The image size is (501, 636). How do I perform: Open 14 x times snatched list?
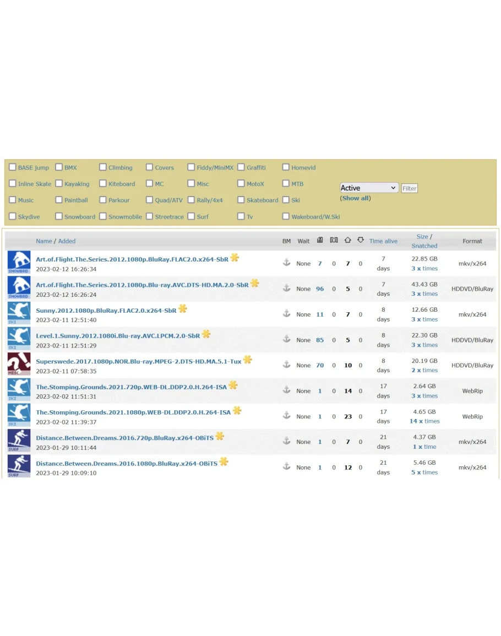424,421
